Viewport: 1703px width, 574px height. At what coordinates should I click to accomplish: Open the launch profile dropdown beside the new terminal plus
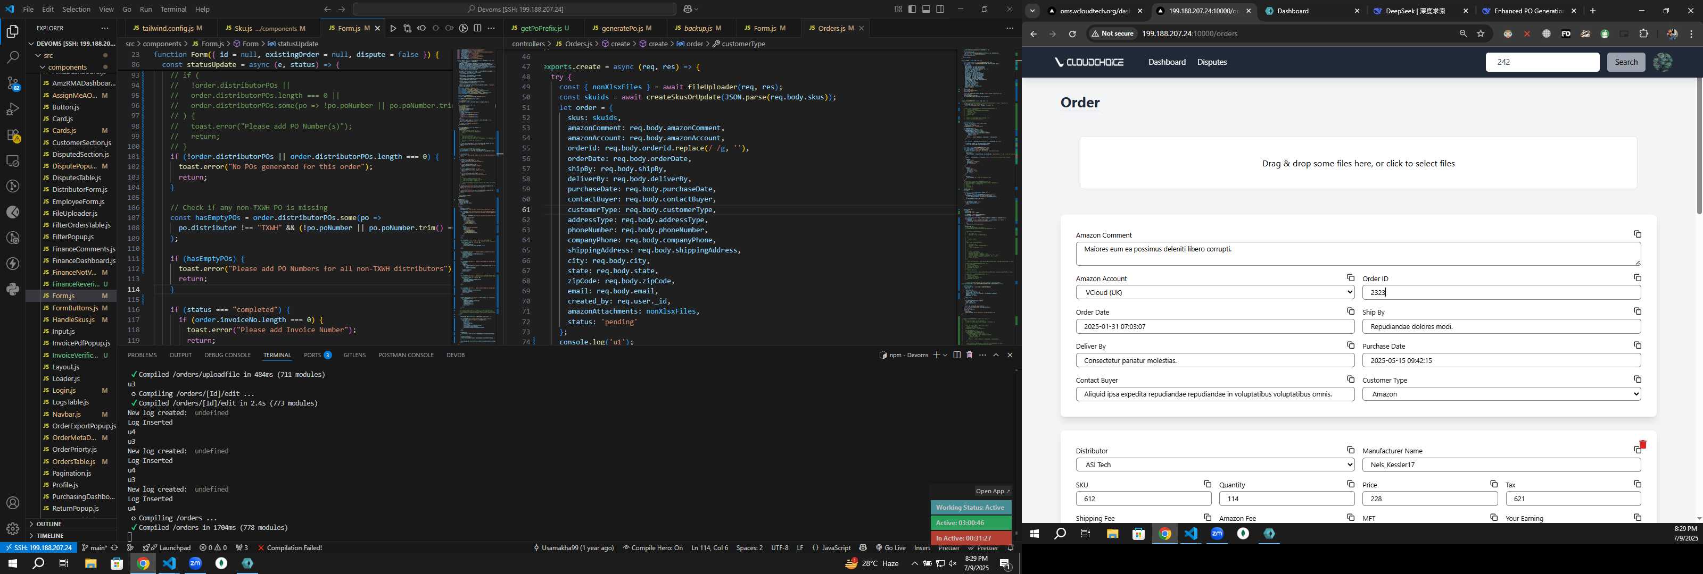click(945, 356)
